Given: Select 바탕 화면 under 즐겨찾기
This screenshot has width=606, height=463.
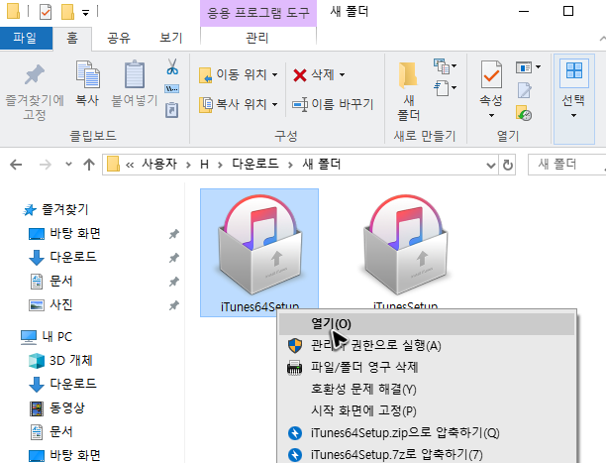Looking at the screenshot, I should (x=65, y=233).
